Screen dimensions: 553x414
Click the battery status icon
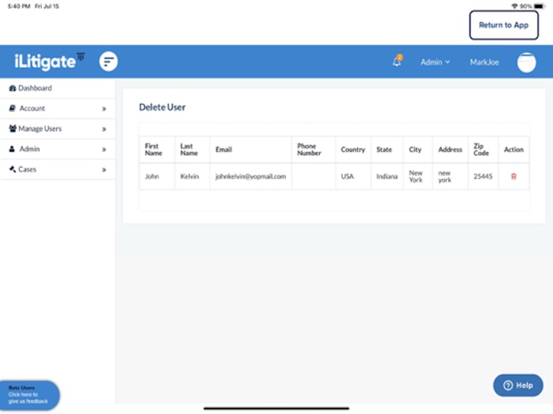540,6
